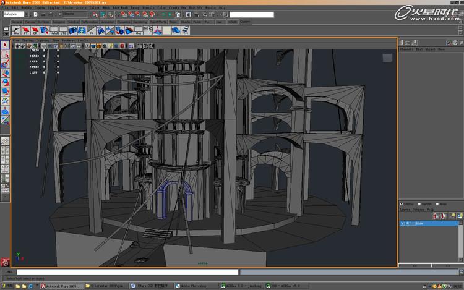This screenshot has height=290, width=464.
Task: Click the Paint Selection tool in toolbox
Action: tap(5, 64)
